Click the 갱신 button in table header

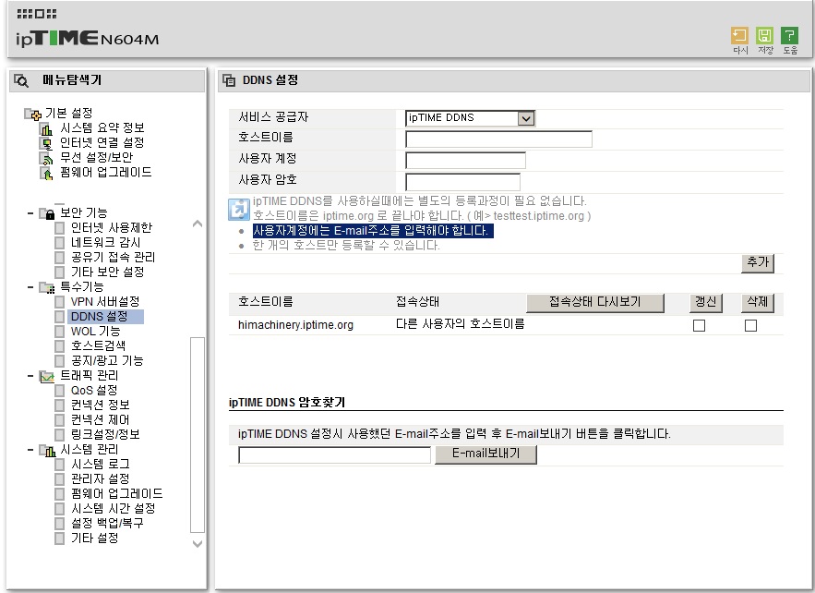706,303
